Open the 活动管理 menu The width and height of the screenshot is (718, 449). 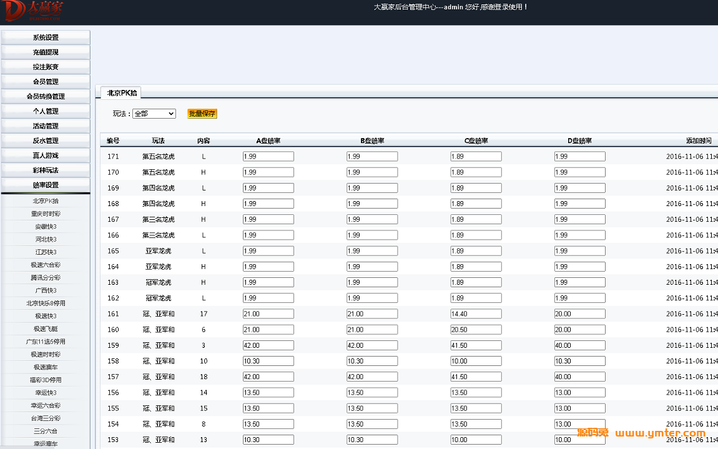tap(46, 126)
